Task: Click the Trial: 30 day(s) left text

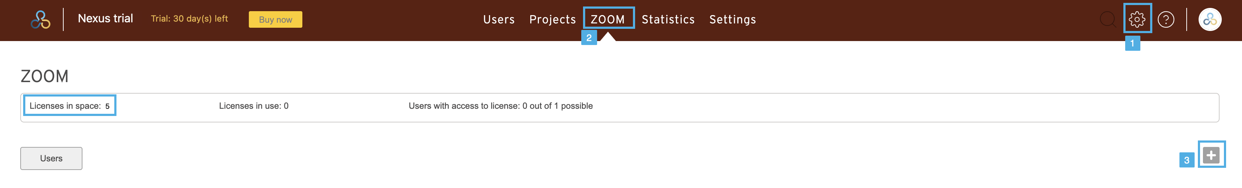Action: coord(189,19)
